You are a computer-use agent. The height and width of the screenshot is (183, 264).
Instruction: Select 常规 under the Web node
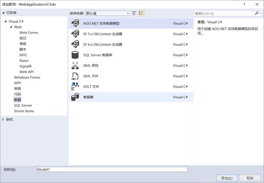coord(23,44)
